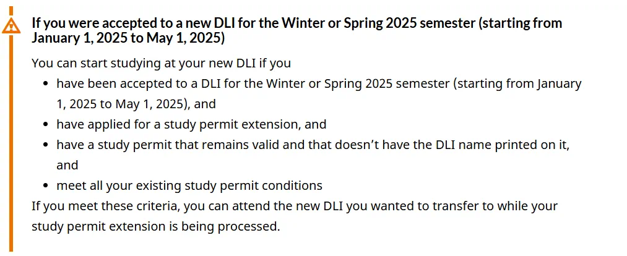Click 'study permit extension is being processed' line
Screen dimensions: 627x256
tap(155, 226)
